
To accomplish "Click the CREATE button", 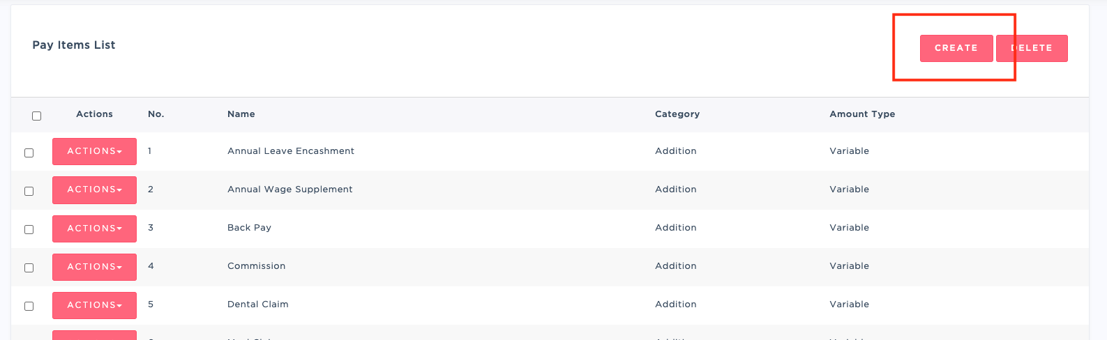I will (956, 48).
